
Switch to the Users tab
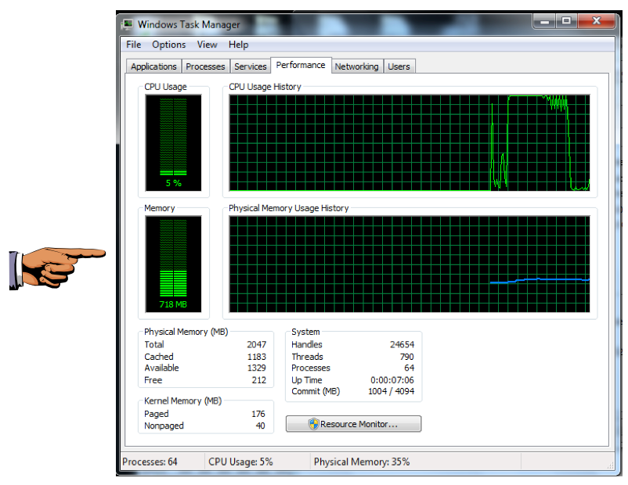click(x=399, y=66)
